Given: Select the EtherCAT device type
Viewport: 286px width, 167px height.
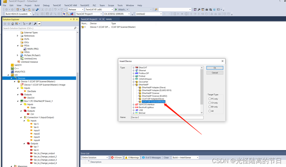Looking at the screenshot, I should (x=143, y=68).
